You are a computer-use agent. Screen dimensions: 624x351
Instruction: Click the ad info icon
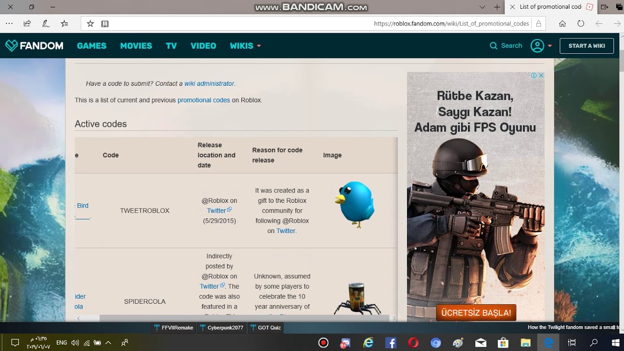(x=534, y=76)
